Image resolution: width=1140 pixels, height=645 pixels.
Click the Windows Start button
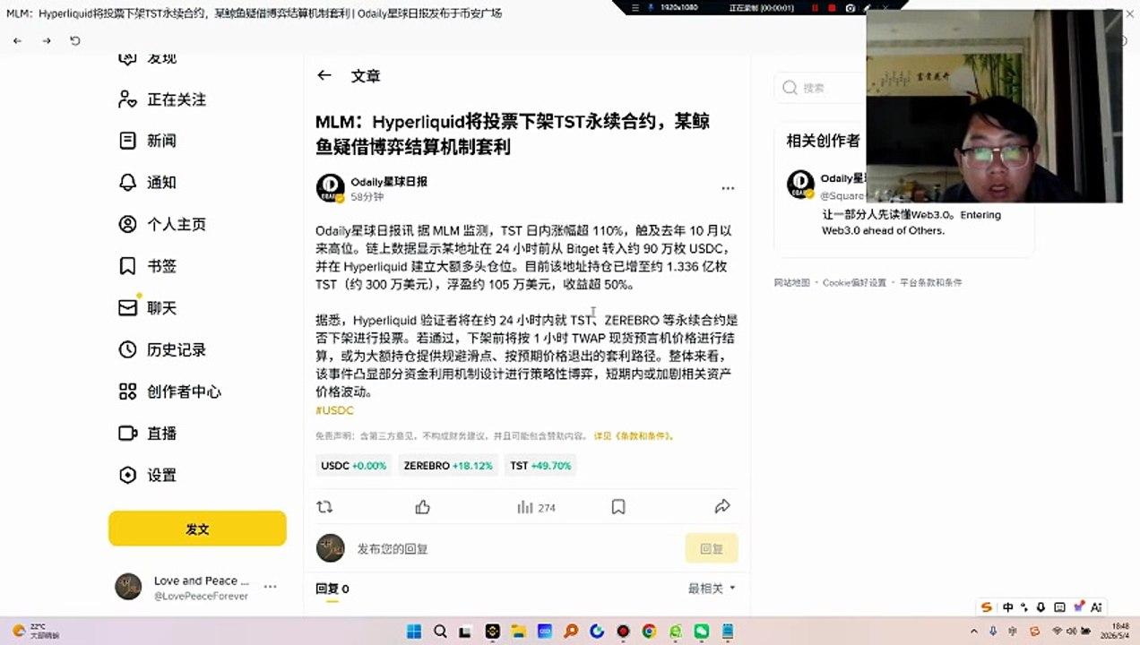[x=414, y=632]
